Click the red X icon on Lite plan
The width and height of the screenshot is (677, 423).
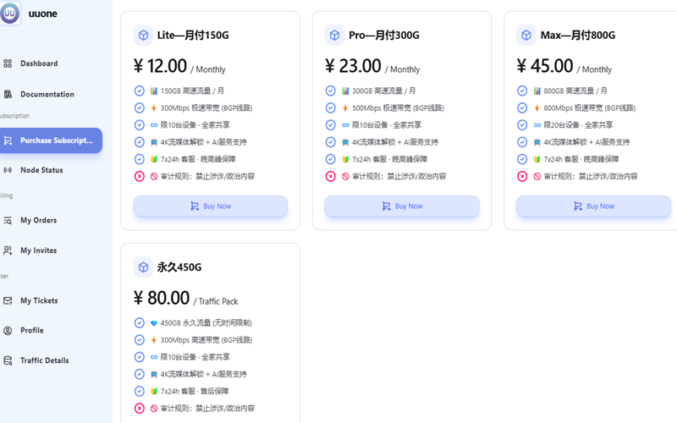(x=140, y=176)
